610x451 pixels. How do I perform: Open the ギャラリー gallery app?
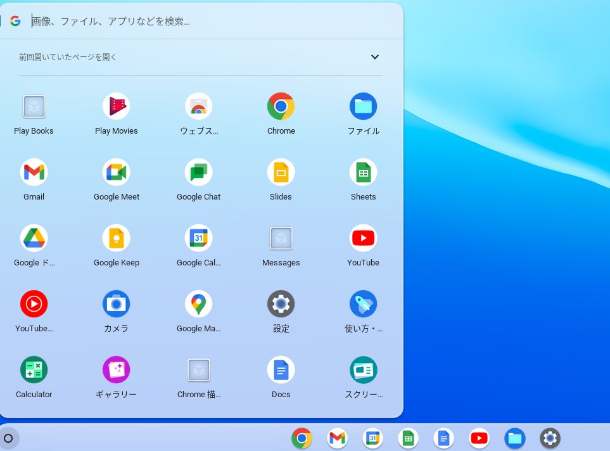pos(117,370)
